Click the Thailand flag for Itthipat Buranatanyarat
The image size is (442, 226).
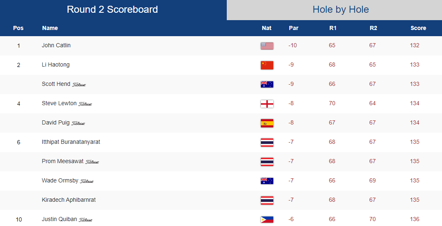pos(267,143)
